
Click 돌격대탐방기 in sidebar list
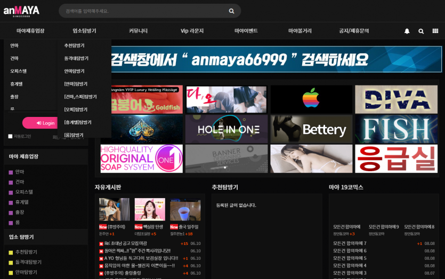point(28,262)
